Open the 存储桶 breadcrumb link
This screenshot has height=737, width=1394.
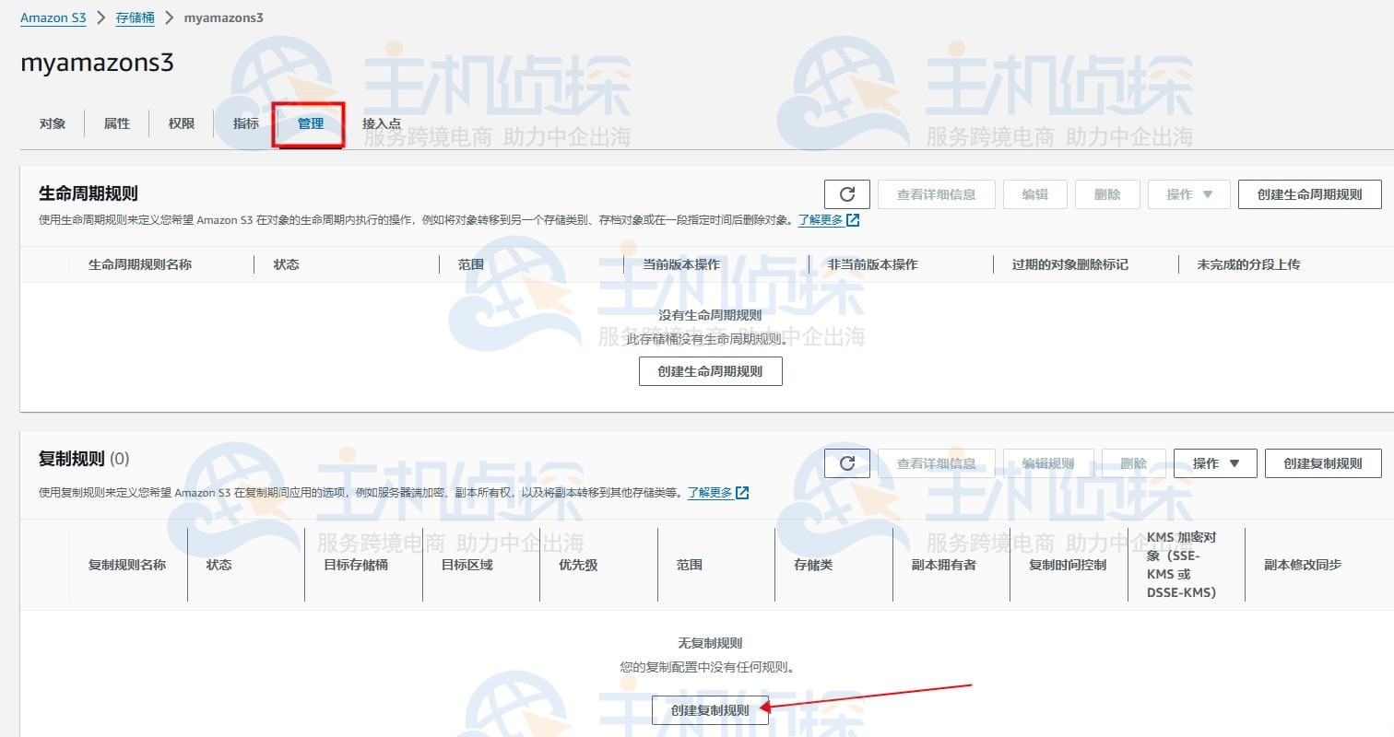pyautogui.click(x=134, y=17)
